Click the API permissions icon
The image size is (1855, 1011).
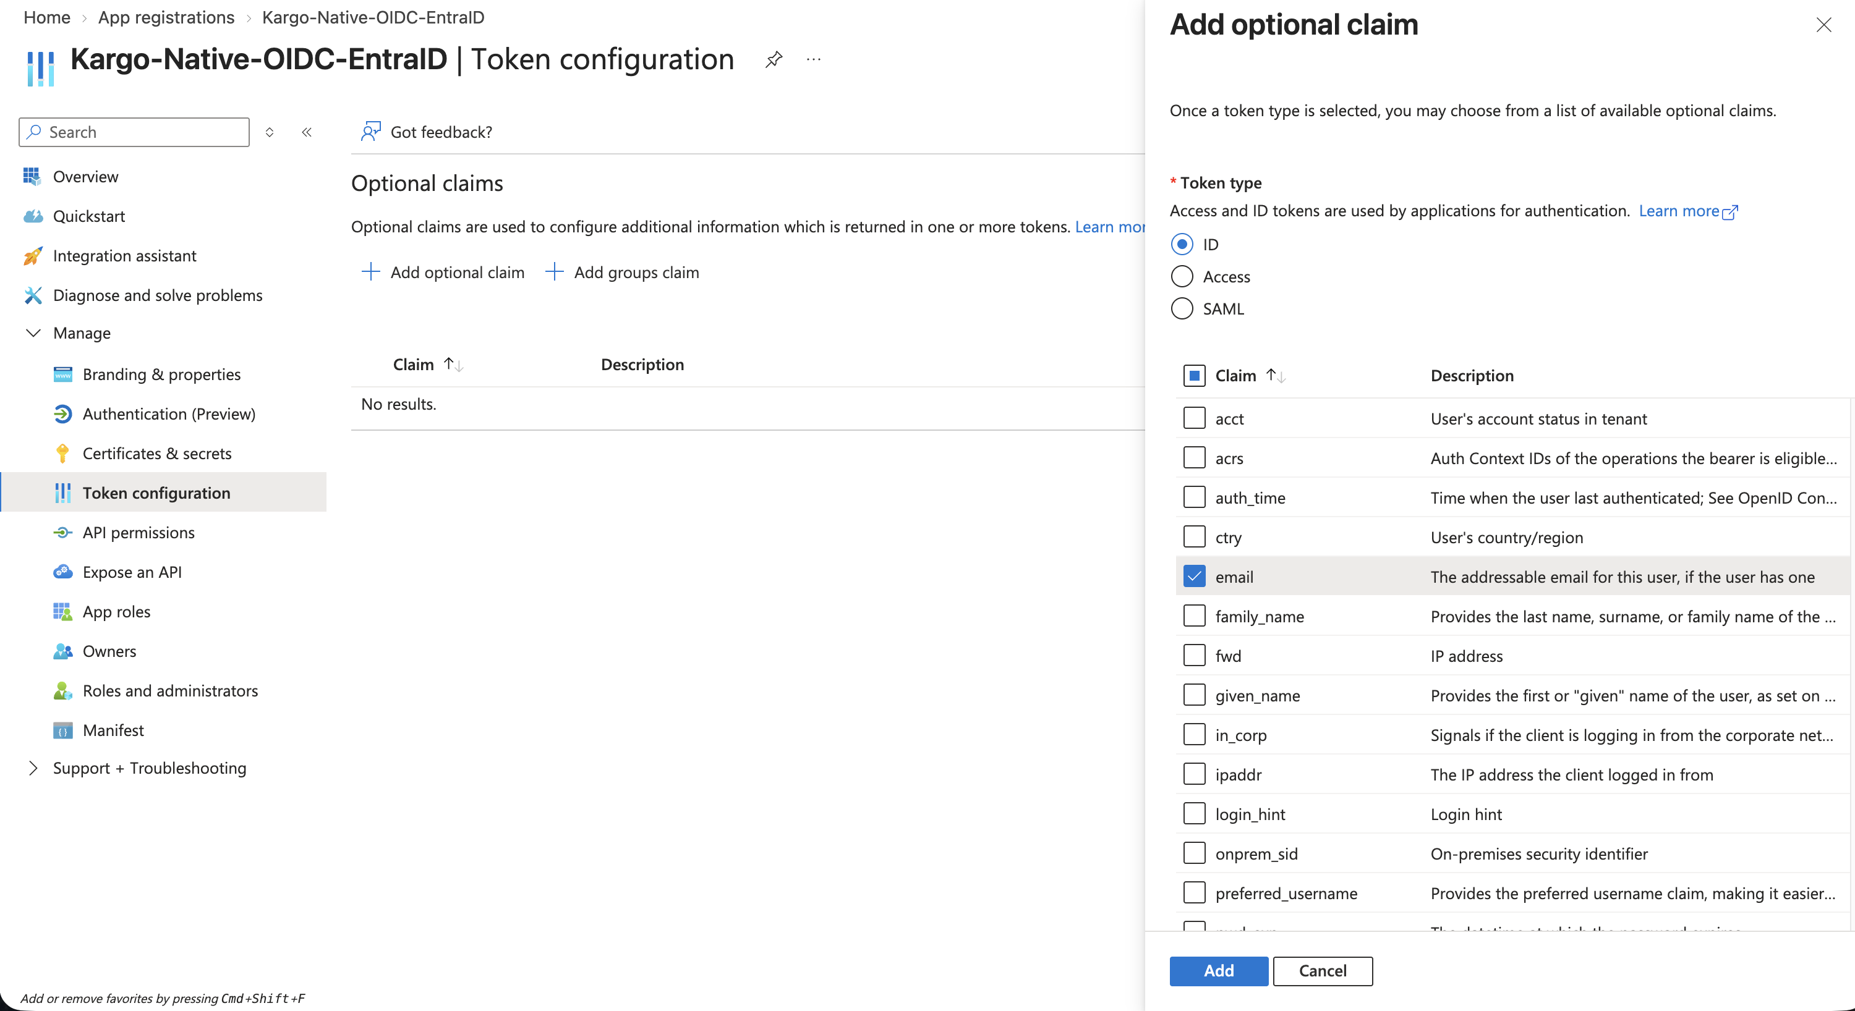(62, 533)
